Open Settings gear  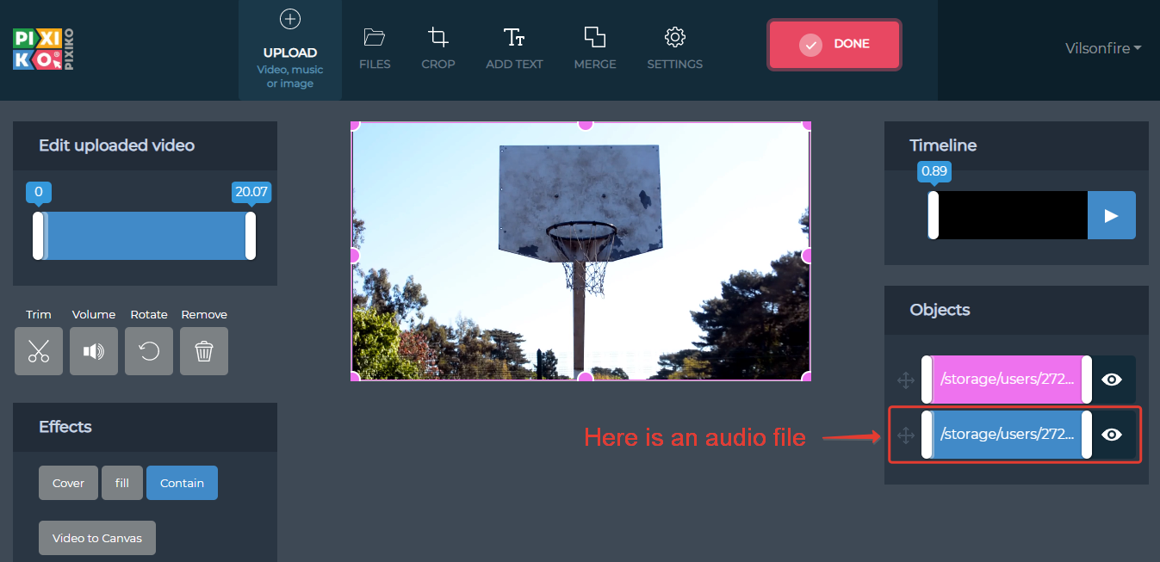click(675, 49)
